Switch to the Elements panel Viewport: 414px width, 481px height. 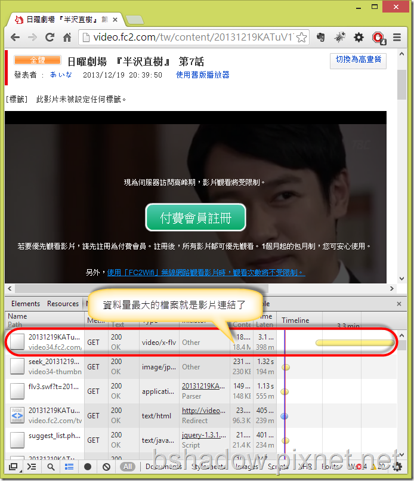26,304
